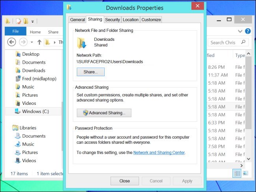
Task: Expand the ribbon using the chevron
Action: coord(240,31)
